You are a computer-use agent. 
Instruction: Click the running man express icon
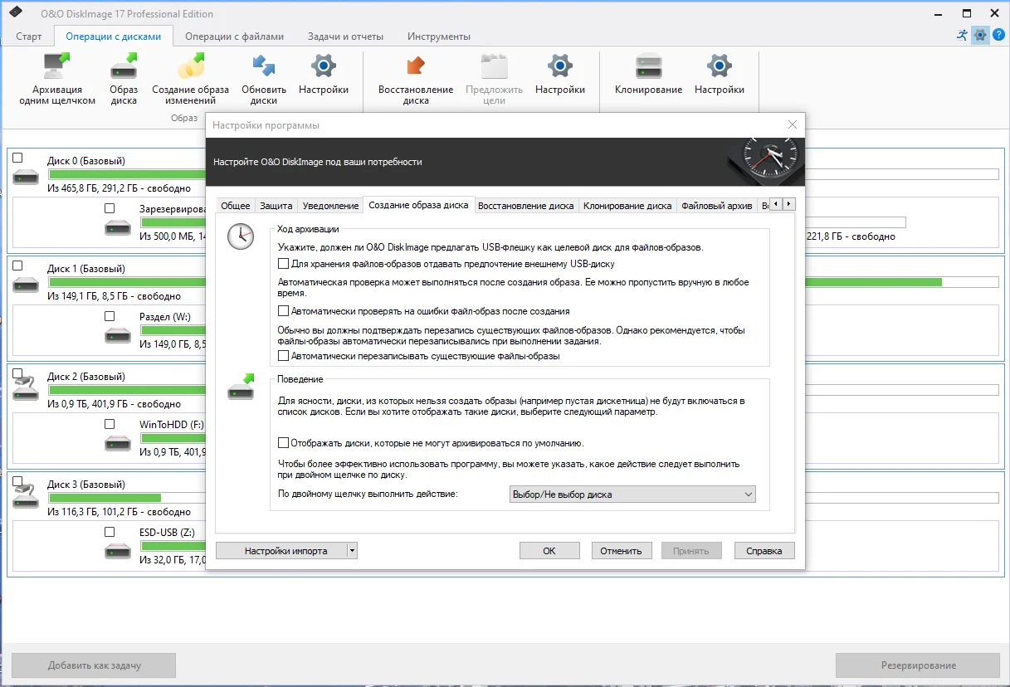[962, 35]
